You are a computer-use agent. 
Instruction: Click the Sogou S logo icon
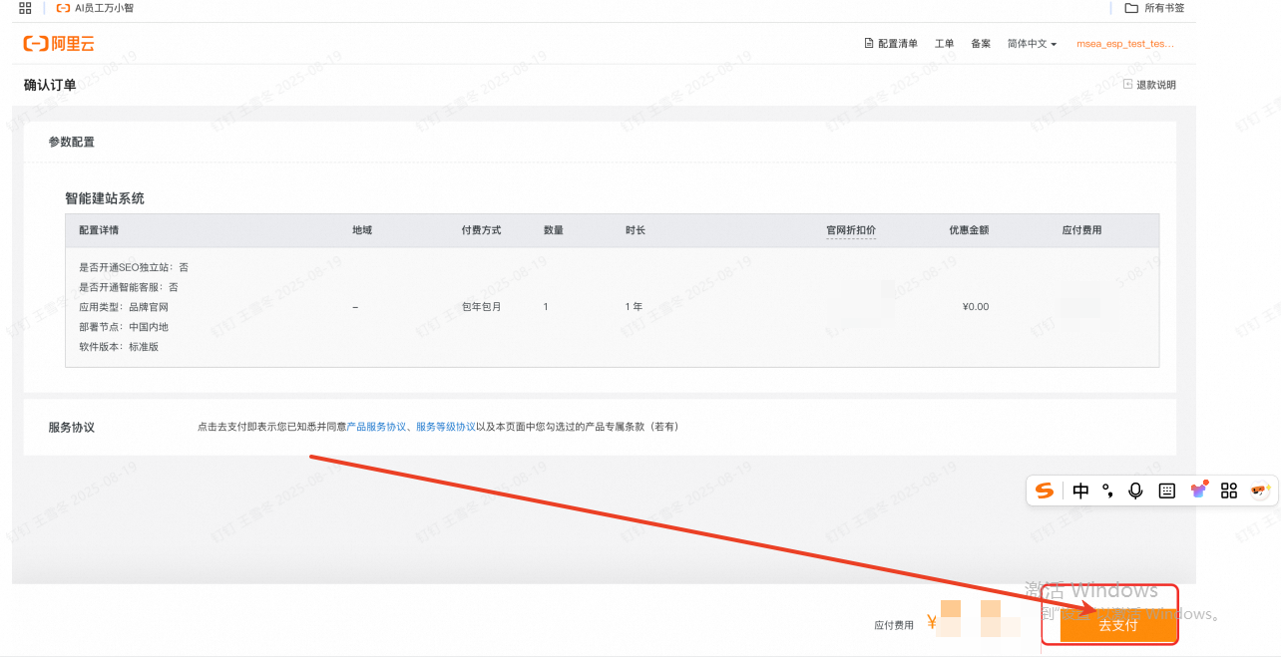pyautogui.click(x=1045, y=491)
